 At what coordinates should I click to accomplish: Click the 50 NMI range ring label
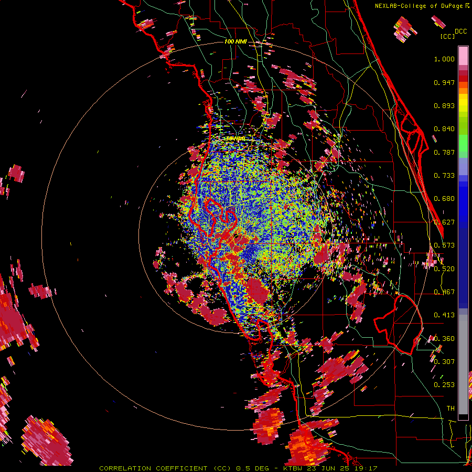point(235,139)
